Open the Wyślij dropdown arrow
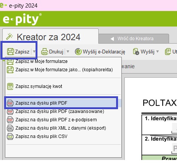 click(x=157, y=52)
